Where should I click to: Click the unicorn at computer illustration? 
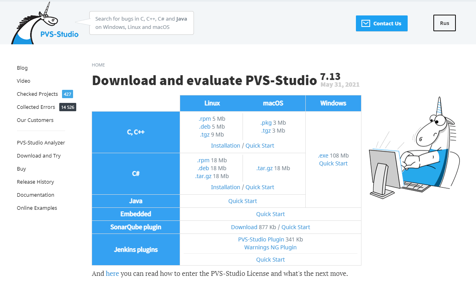414,148
